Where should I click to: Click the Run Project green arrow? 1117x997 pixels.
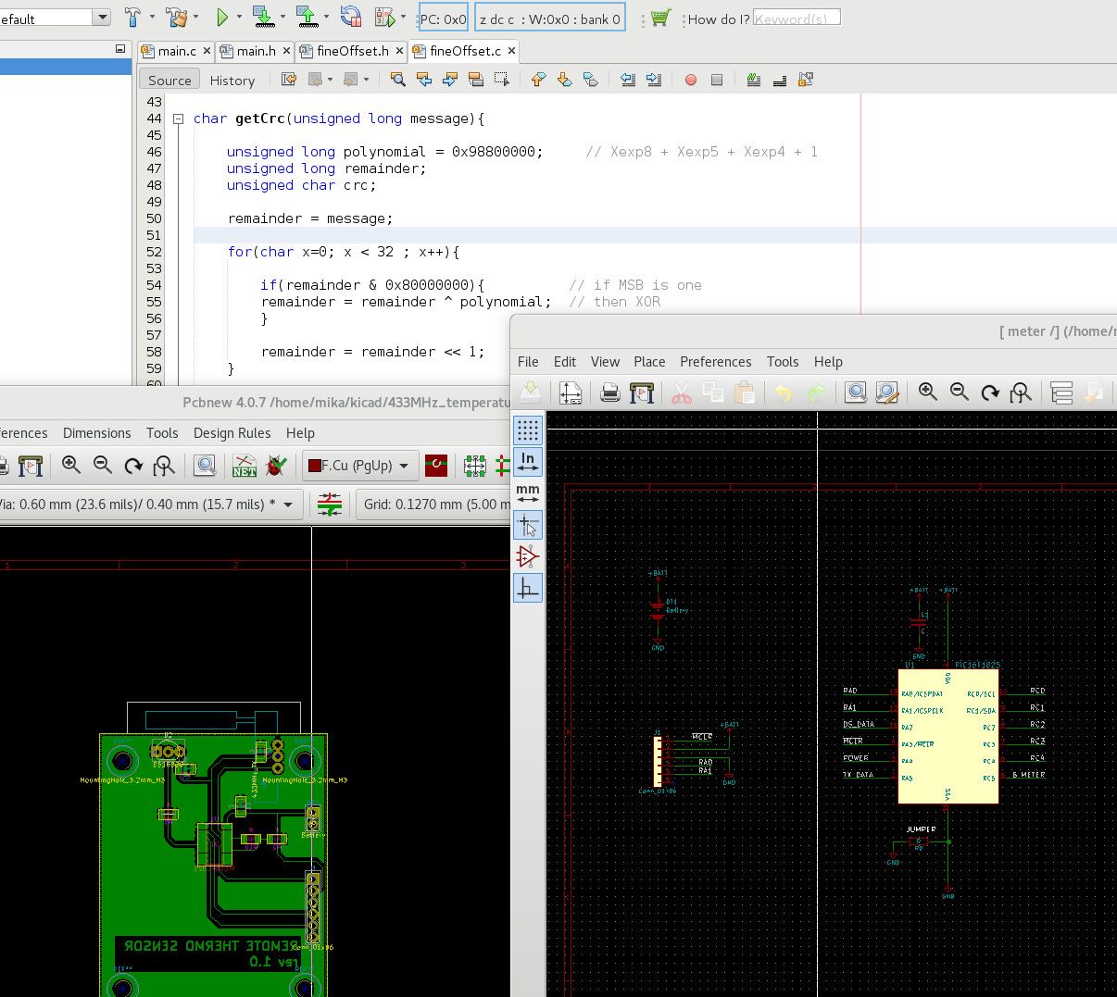pyautogui.click(x=222, y=18)
